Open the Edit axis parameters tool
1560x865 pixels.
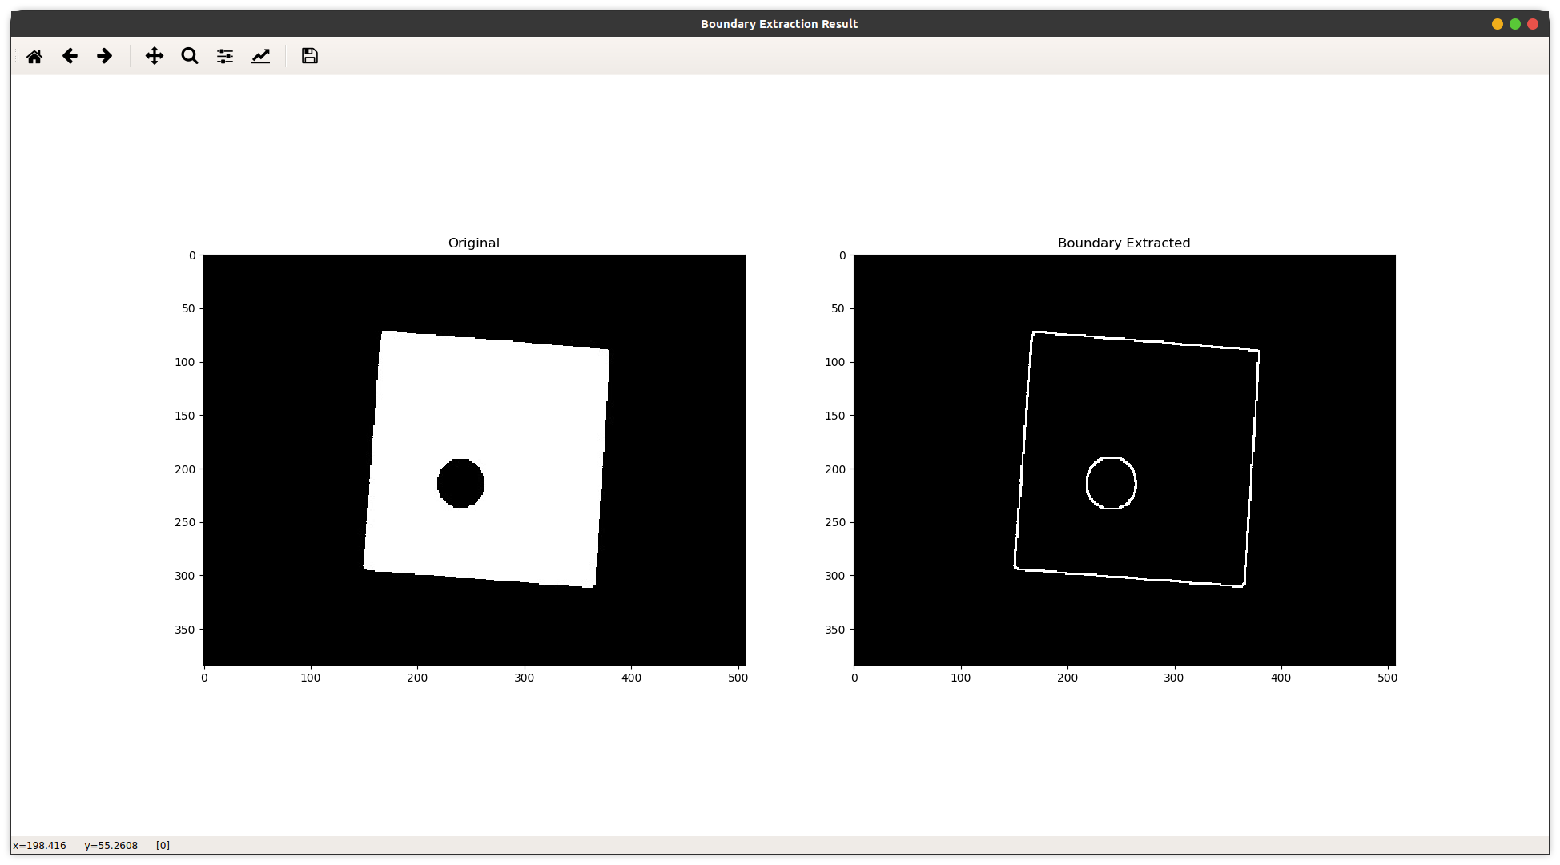pos(260,56)
